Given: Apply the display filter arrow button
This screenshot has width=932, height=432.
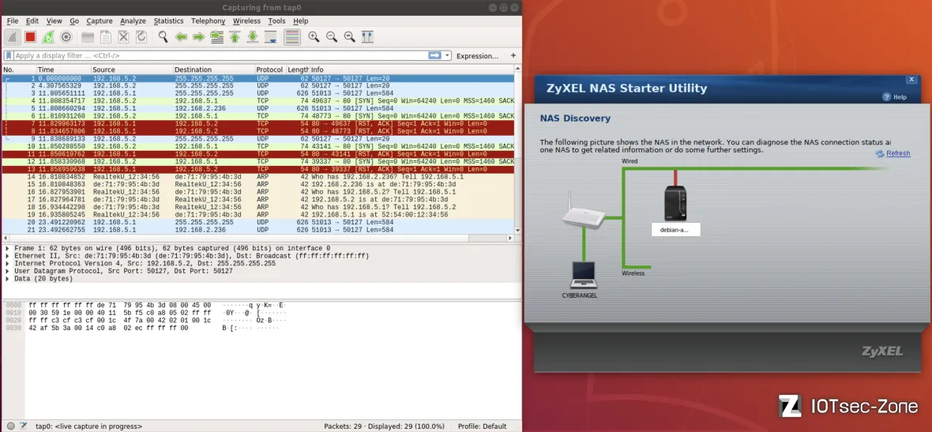Looking at the screenshot, I should point(434,55).
